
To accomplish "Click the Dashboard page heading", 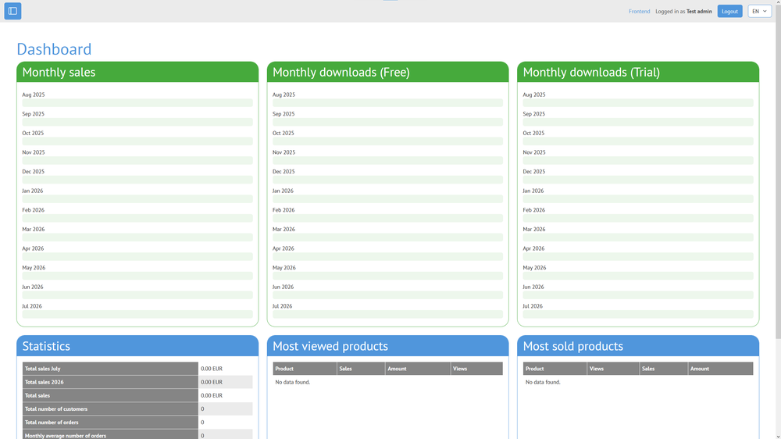I will click(x=54, y=49).
